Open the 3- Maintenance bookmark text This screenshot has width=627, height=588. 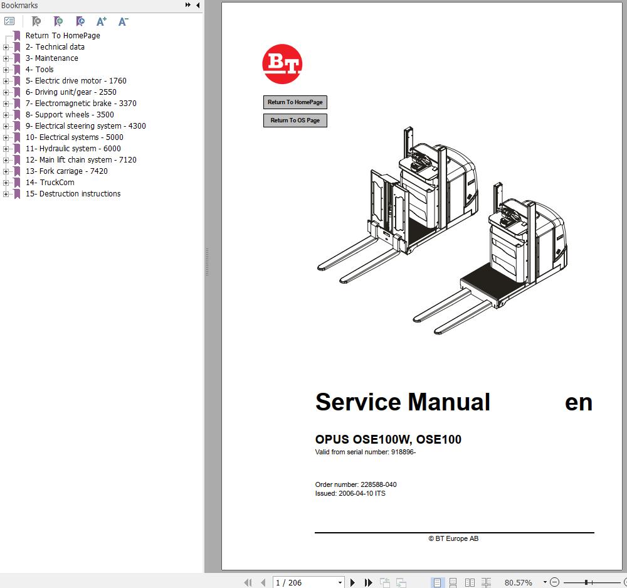pos(52,58)
